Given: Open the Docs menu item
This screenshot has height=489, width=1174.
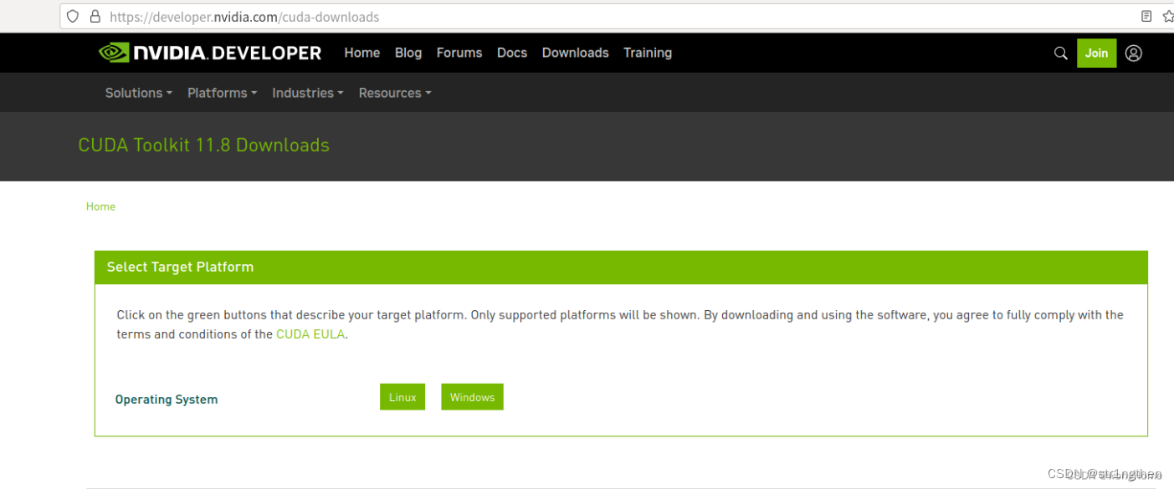Looking at the screenshot, I should (x=512, y=53).
